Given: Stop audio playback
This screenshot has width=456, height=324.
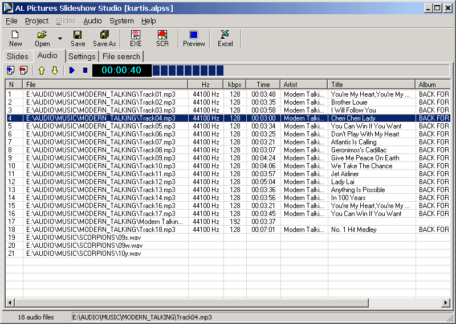Looking at the screenshot, I should 85,70.
